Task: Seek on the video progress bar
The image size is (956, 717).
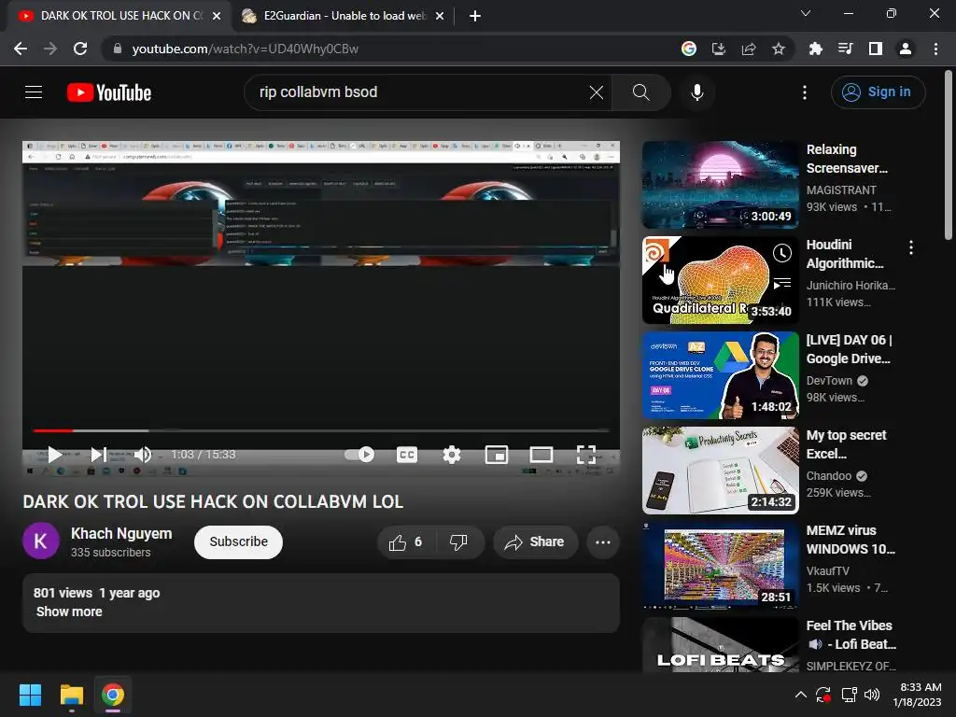Action: pyautogui.click(x=321, y=430)
